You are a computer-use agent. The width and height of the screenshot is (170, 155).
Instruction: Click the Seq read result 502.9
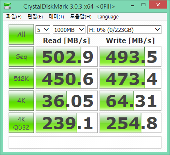click(67, 56)
